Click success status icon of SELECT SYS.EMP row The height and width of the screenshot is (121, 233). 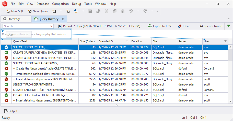tap(6, 47)
